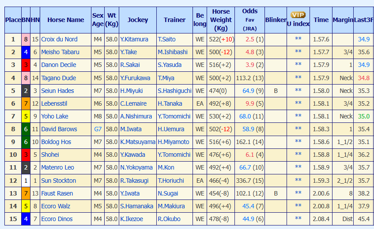Open jockey Y.Iwata profile
Viewport: 374px width, 229px height.
[x=130, y=194]
